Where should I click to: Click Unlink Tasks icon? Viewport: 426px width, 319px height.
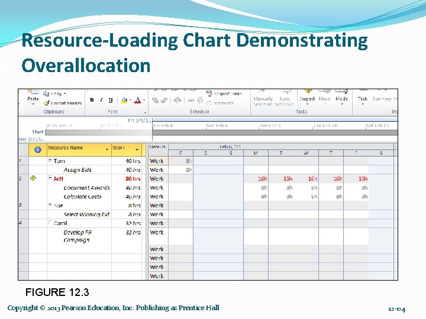pos(200,100)
